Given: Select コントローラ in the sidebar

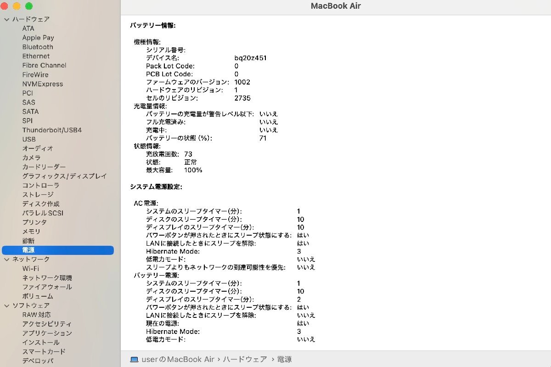Looking at the screenshot, I should (41, 185).
